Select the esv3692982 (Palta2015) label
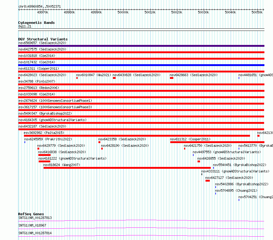The image size is (273, 240). tap(44, 133)
